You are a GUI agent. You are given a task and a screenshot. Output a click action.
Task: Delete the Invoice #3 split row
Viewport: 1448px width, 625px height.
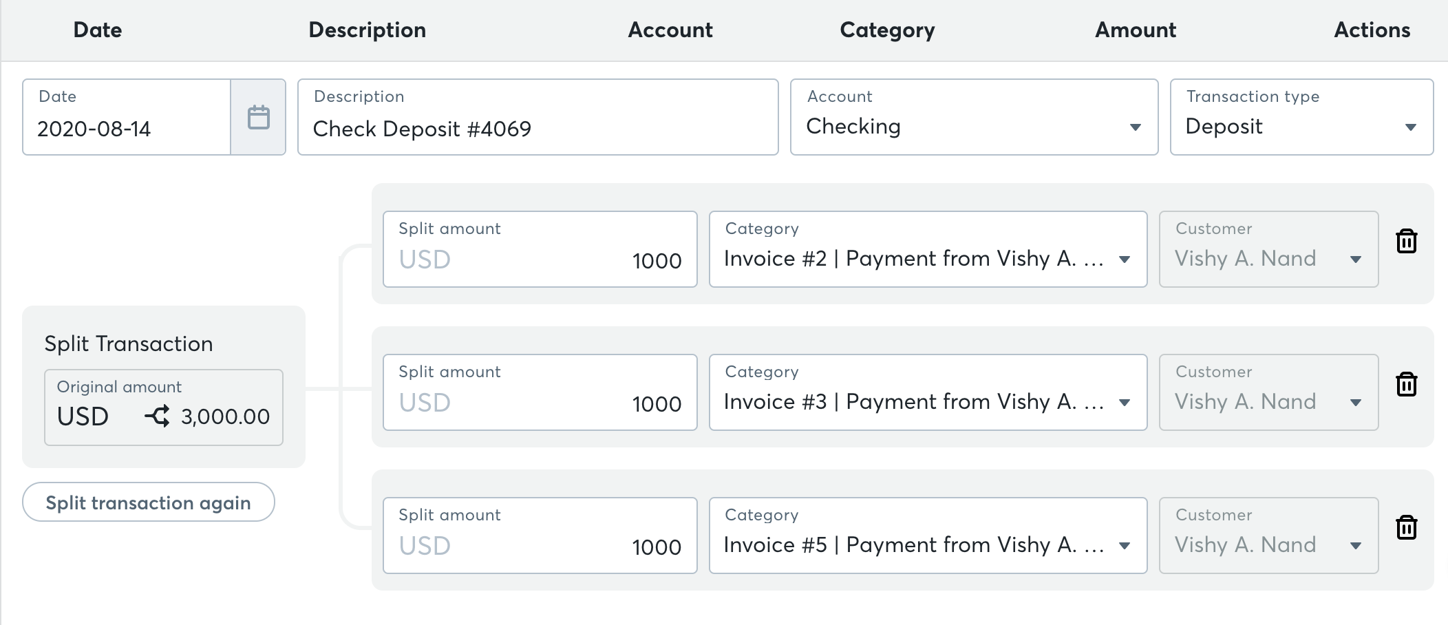(x=1406, y=385)
